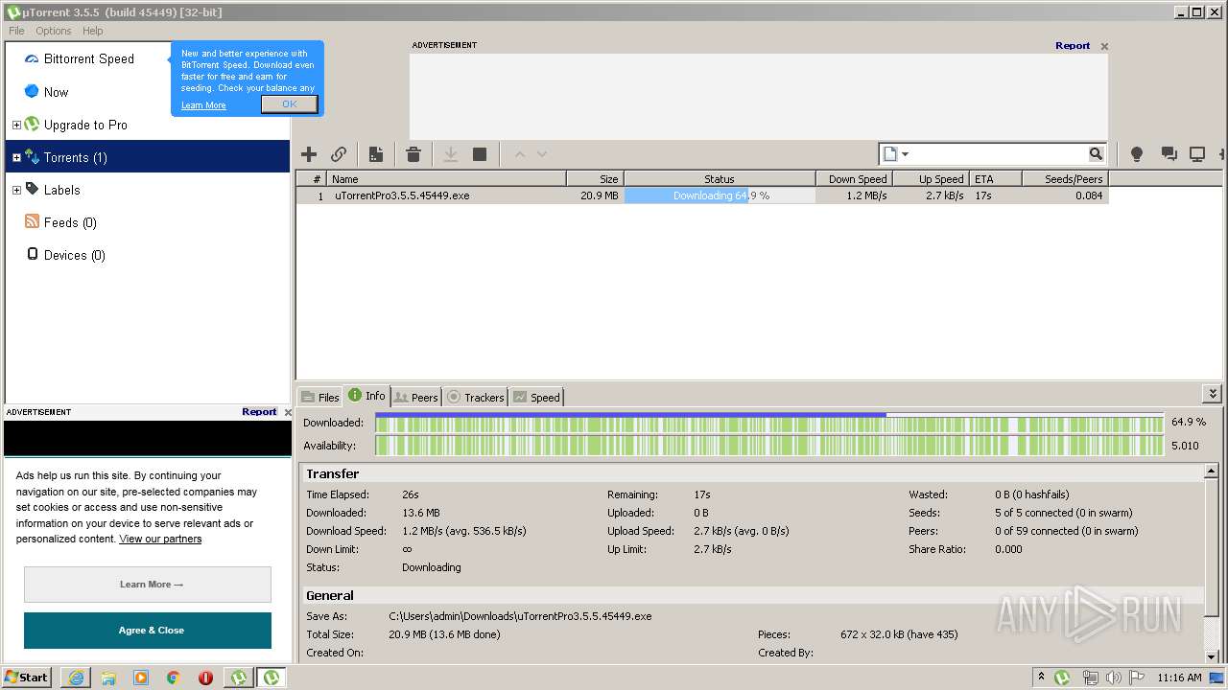This screenshot has width=1228, height=690.
Task: Click the Create New Torrent file icon
Action: coord(376,154)
